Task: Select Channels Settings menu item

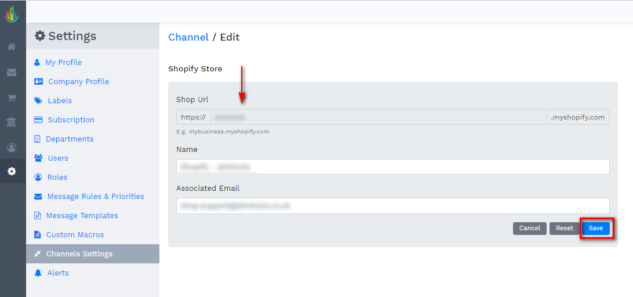Action: (x=79, y=253)
